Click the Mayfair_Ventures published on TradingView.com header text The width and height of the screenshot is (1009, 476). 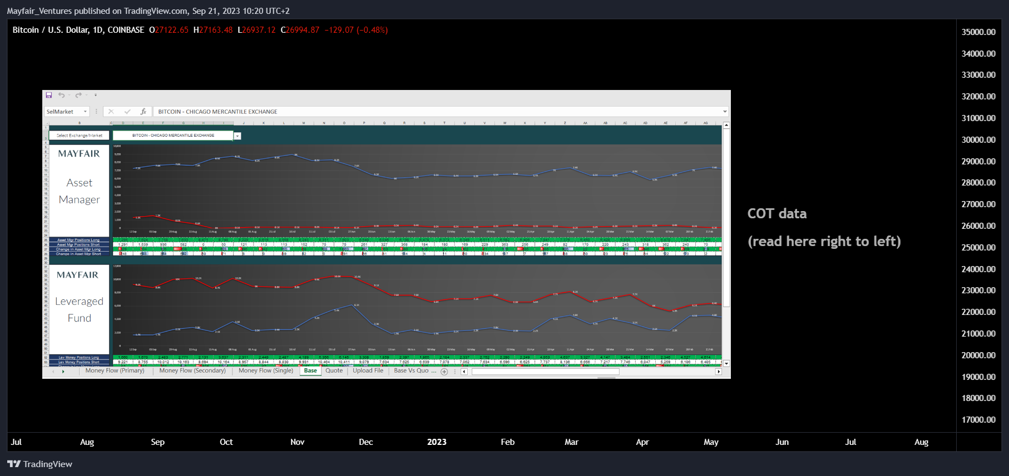(x=148, y=11)
